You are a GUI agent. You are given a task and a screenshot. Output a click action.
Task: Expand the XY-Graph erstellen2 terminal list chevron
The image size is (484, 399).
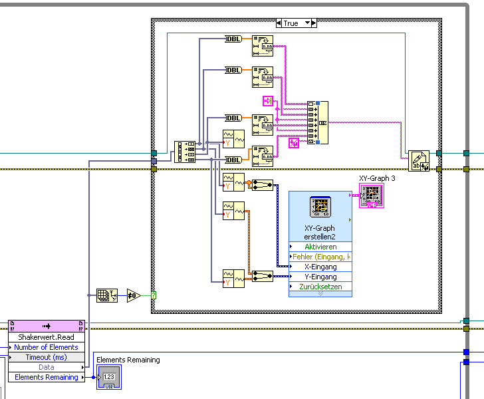point(320,294)
